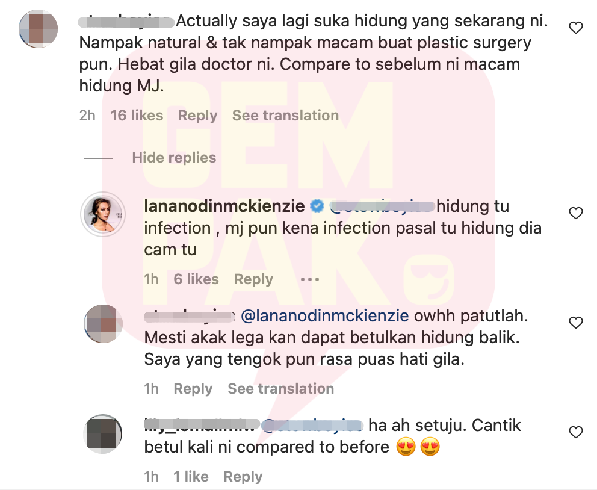View the 6 likes on lananodinmckienzie's reply
The image size is (597, 490).
pyautogui.click(x=196, y=279)
